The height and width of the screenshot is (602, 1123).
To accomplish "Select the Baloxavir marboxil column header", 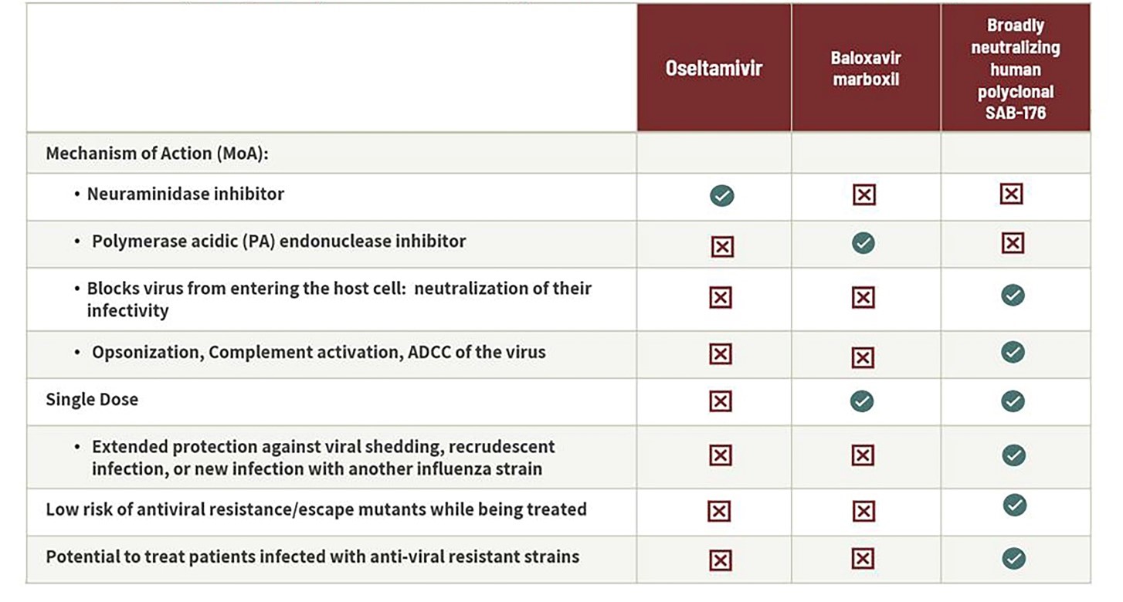I will (866, 69).
